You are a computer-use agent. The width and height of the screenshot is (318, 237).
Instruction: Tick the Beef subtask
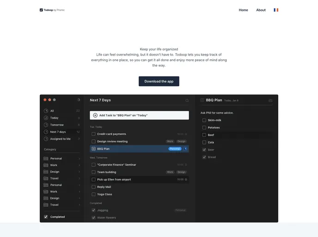click(204, 135)
